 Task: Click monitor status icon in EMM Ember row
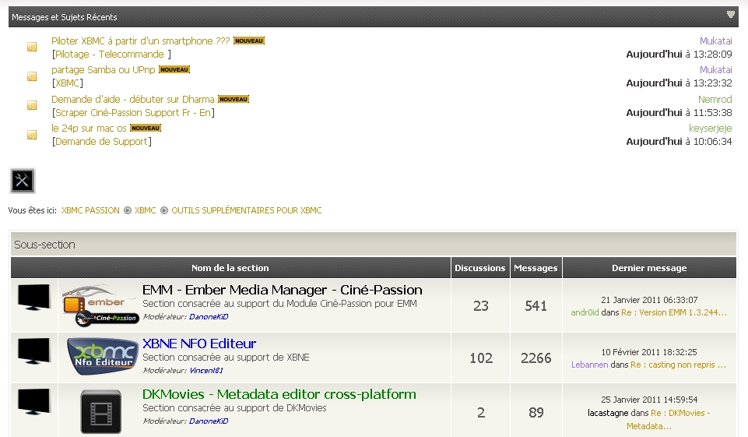click(x=34, y=298)
